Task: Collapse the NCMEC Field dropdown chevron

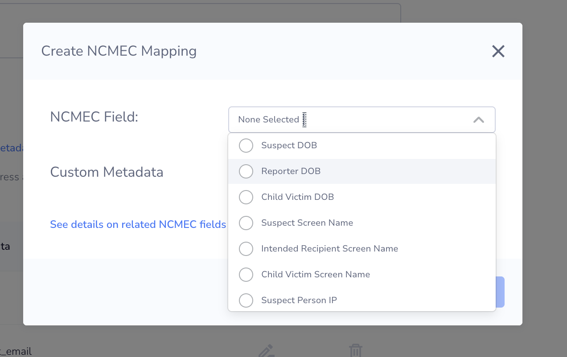Action: click(478, 120)
